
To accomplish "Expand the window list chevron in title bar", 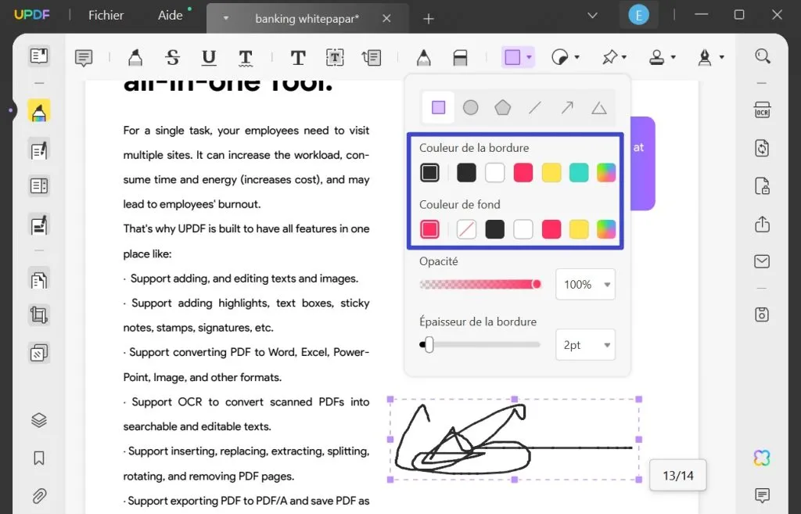I will 593,16.
